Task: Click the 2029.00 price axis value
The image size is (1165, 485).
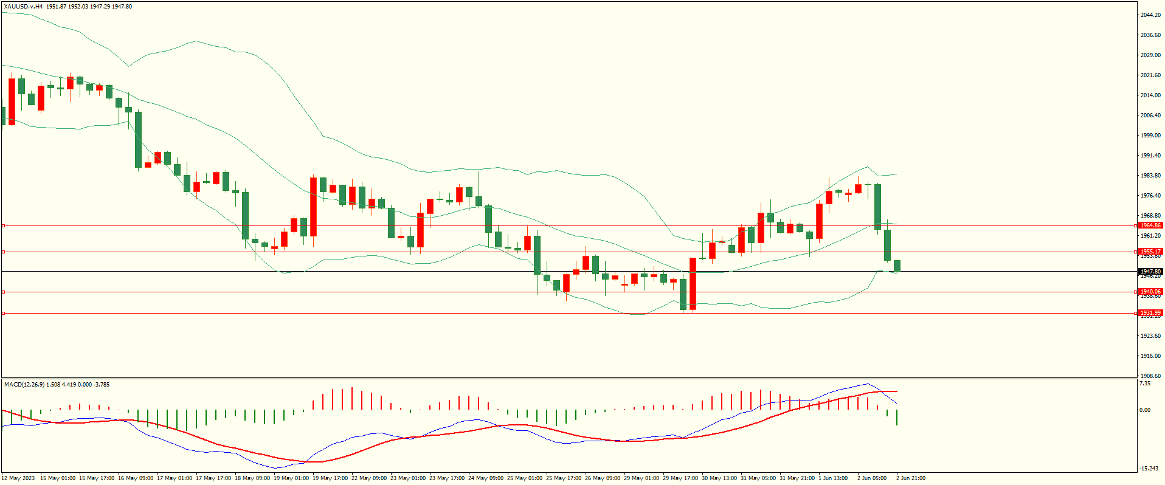Action: pos(1150,55)
